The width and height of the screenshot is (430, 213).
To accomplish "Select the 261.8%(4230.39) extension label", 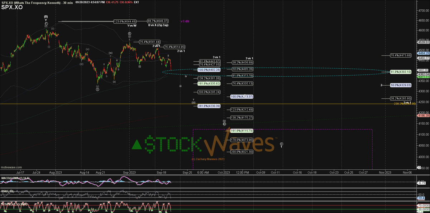I will (209, 106).
